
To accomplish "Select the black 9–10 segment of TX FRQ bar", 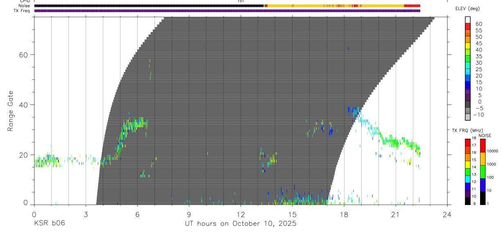I will (468, 200).
